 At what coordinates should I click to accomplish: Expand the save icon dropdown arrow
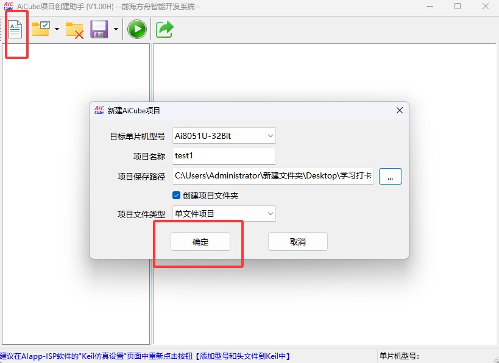(x=116, y=29)
